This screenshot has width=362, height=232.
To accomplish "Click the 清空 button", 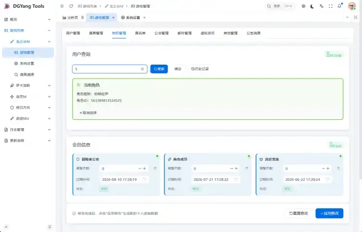I will pyautogui.click(x=177, y=69).
